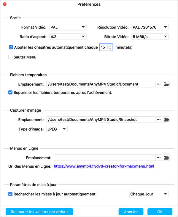Toggle Rechercher les mises à jour automatiquement
Viewport: 178px width, 217px height.
[11, 194]
